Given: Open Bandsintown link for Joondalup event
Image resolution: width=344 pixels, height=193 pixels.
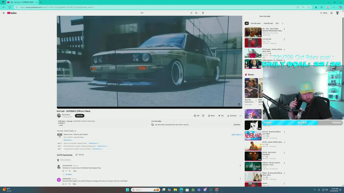Looking at the screenshot, I should tap(98, 149).
